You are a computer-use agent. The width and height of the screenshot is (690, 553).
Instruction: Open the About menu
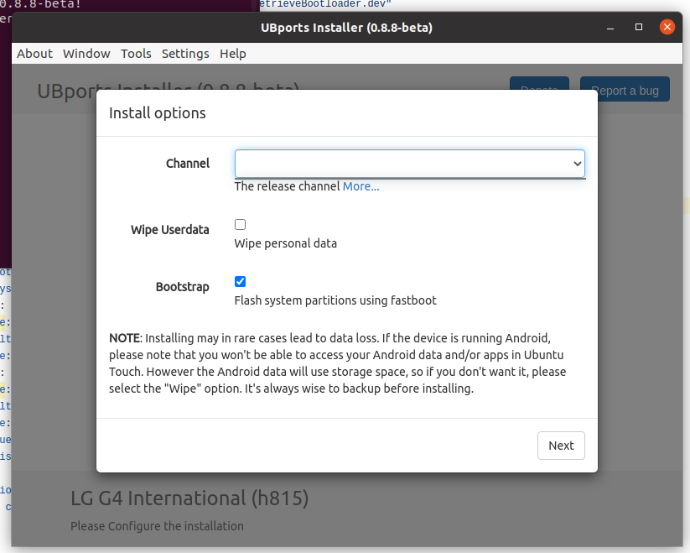(x=34, y=54)
